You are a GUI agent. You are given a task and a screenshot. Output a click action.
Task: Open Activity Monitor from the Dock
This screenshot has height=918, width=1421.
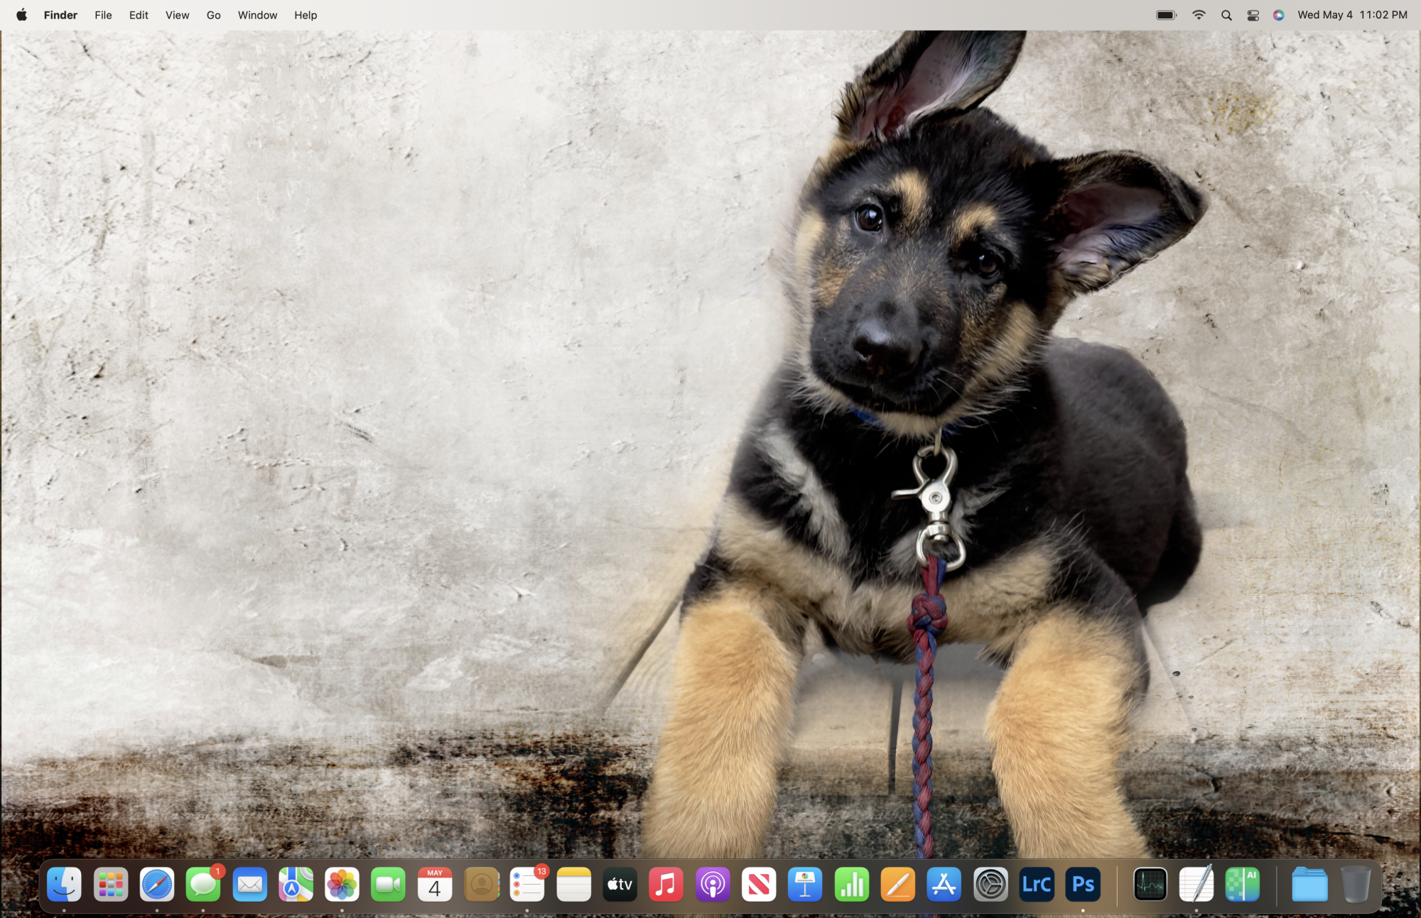click(x=1150, y=885)
